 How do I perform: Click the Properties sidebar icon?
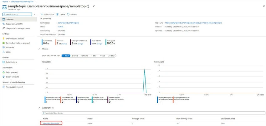[x=4, y=48]
